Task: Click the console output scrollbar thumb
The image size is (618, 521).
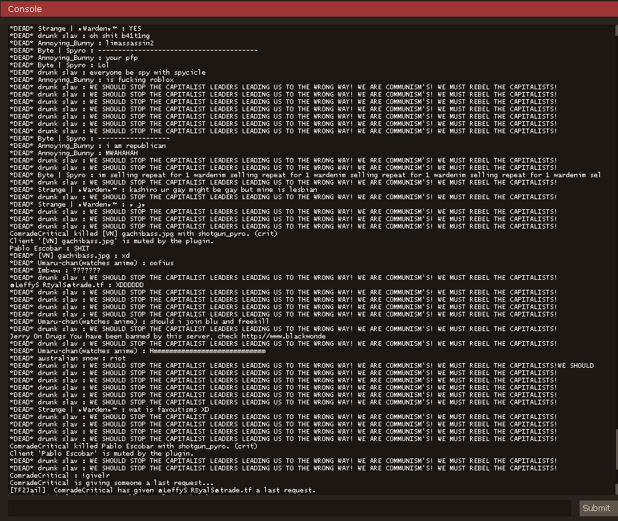Action: [615, 449]
